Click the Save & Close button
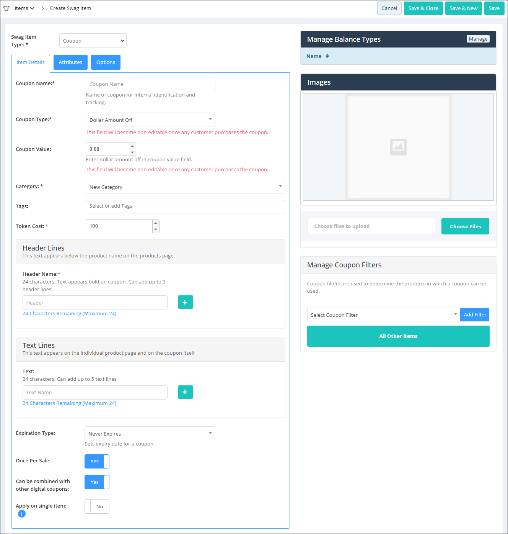The height and width of the screenshot is (534, 508). (423, 8)
